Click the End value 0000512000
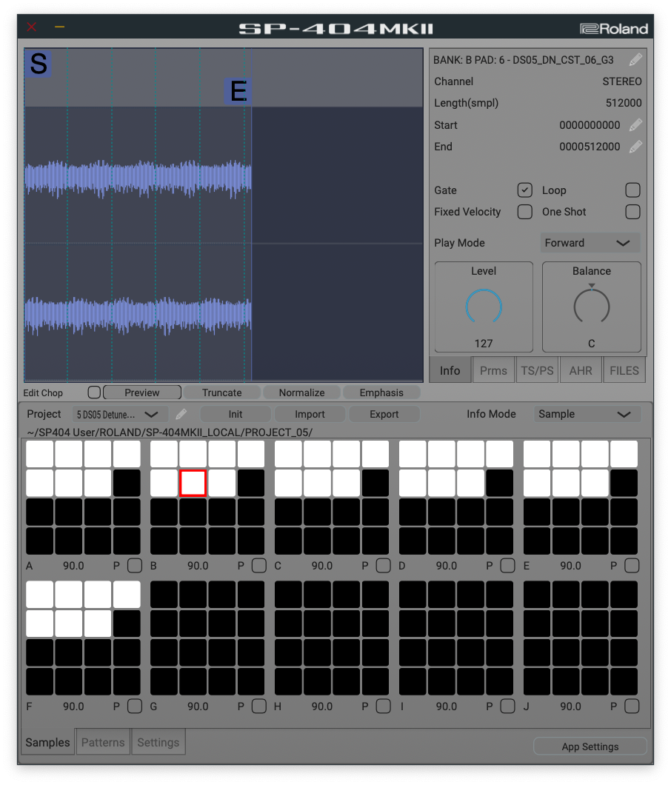 click(590, 147)
